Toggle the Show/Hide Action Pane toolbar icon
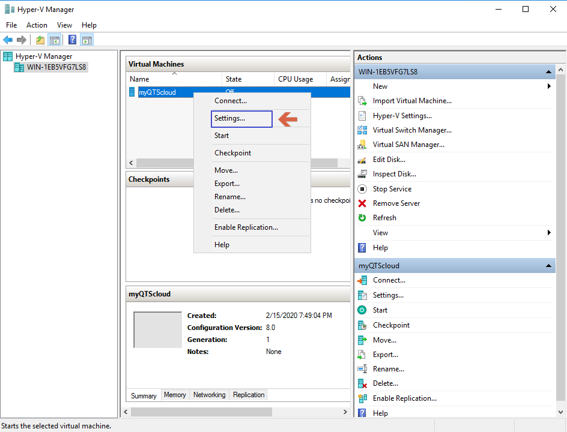Image resolution: width=567 pixels, height=432 pixels. [87, 40]
